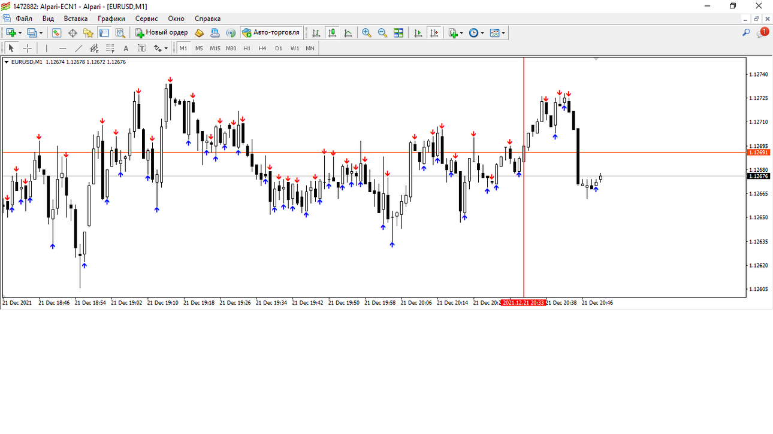Tile the chart windows
This screenshot has width=773, height=434.
(x=398, y=33)
